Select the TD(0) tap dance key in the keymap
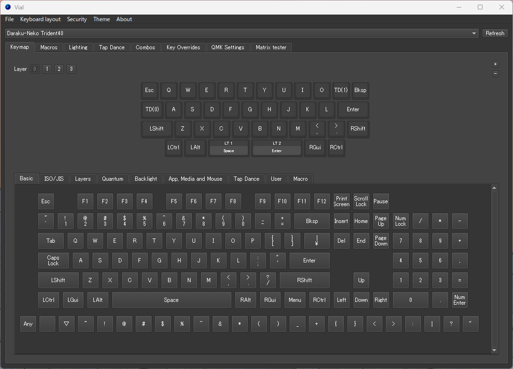The width and height of the screenshot is (513, 369). pos(152,109)
